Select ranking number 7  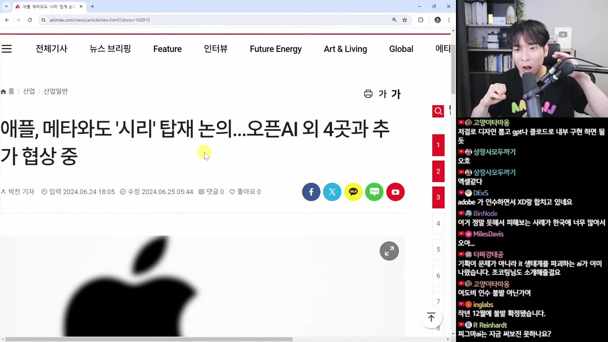(x=438, y=302)
